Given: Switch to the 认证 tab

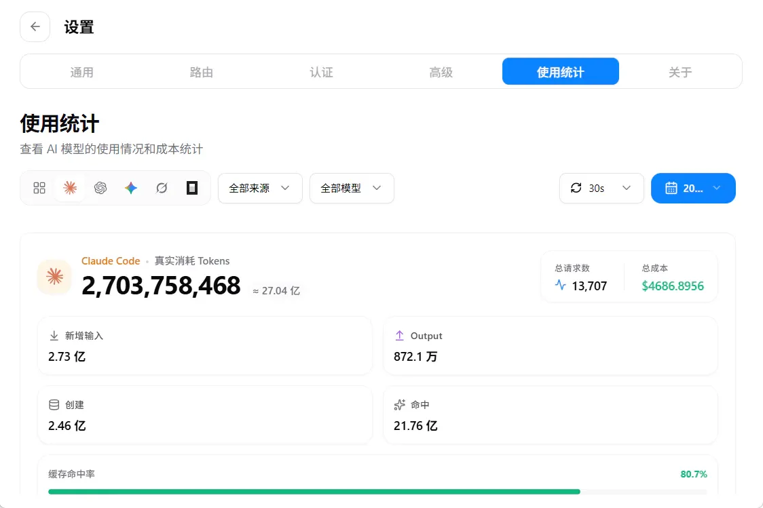Looking at the screenshot, I should pyautogui.click(x=321, y=72).
